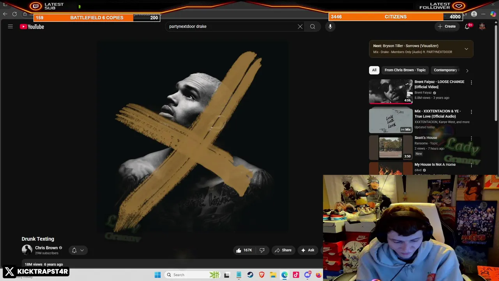Screen dimensions: 499x281
Task: Expand the Next up queue chevron
Action: point(466,49)
